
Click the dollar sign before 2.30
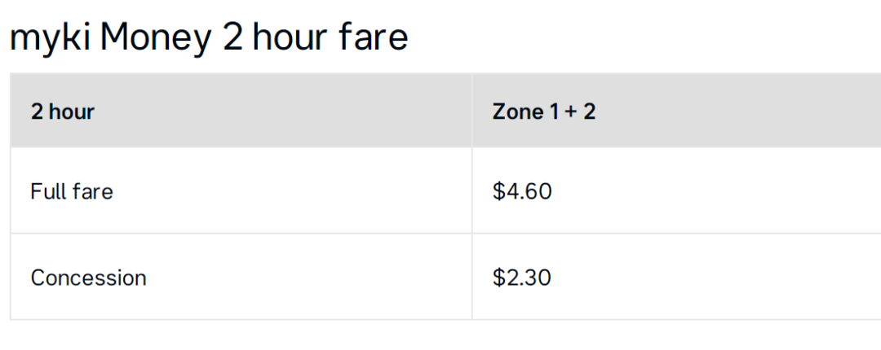coord(499,278)
